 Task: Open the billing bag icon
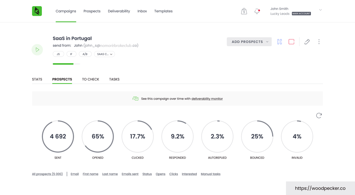(244, 11)
